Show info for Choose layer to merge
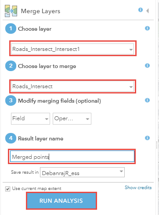This screenshot has width=159, height=215. pos(147,65)
